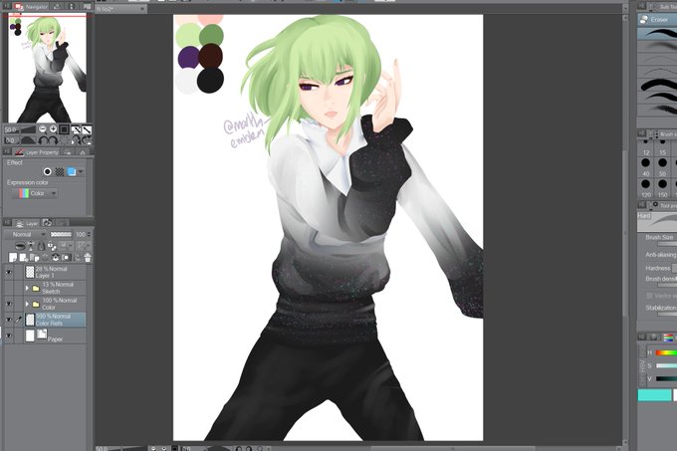Screen dimensions: 677x451
Task: Click the new raster layer icon
Action: (13, 258)
